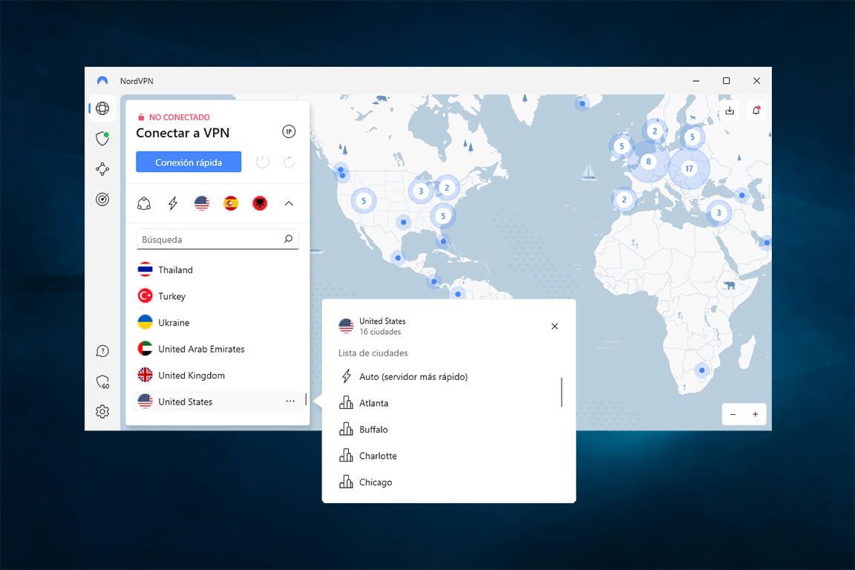855x570 pixels.
Task: Open help chat bubble icon in sidebar
Action: click(102, 351)
